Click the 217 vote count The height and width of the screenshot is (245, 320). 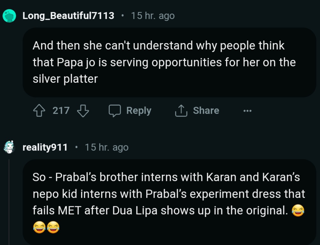point(61,111)
